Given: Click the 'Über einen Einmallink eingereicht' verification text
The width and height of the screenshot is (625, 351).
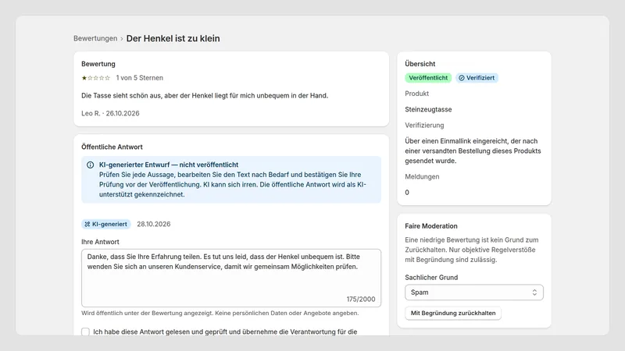Looking at the screenshot, I should (473, 151).
